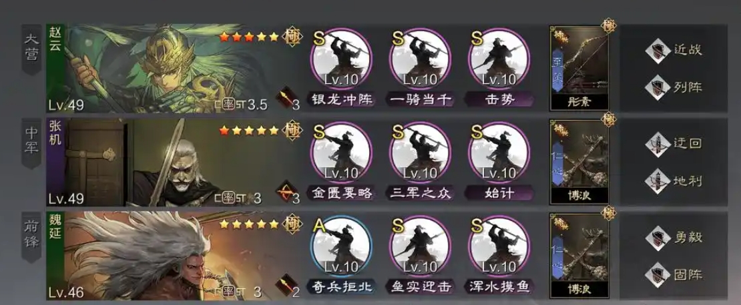Viewport: 741px width, 305px height.
Task: Select the 垒实迎击 skill icon
Action: [x=420, y=246]
